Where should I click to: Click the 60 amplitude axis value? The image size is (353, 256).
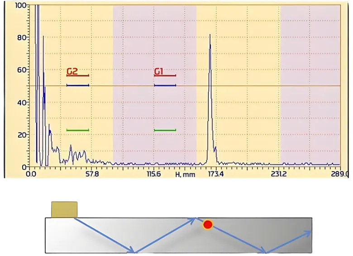tap(22, 70)
